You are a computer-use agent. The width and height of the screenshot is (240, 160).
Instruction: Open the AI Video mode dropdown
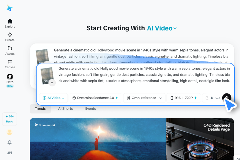tap(53, 98)
